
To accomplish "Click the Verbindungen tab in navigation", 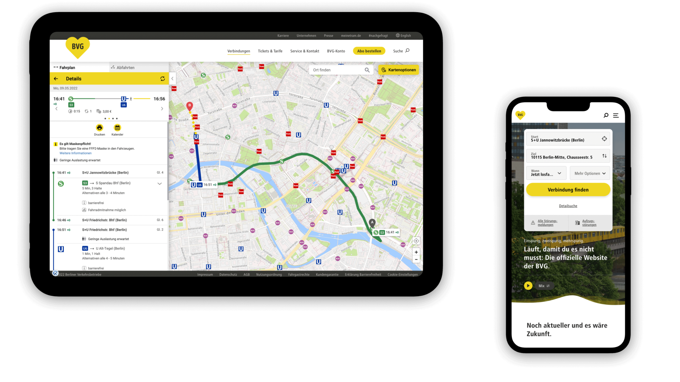I will [x=239, y=51].
